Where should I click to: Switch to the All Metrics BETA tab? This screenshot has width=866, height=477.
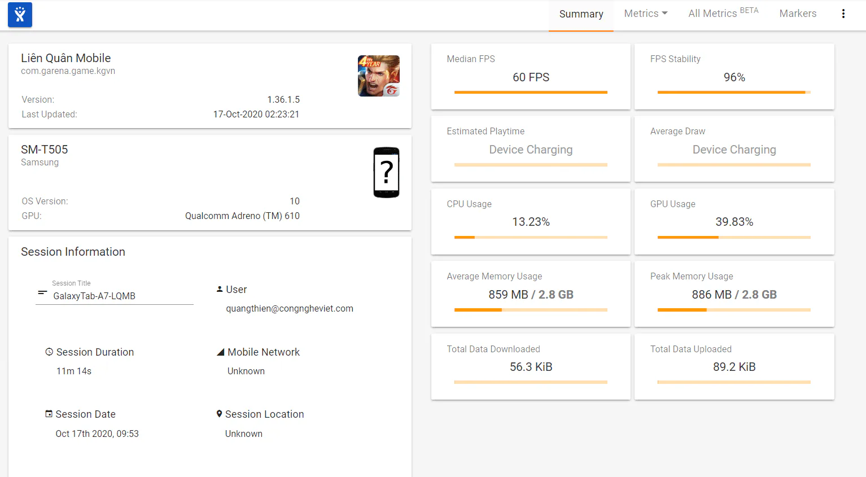coord(723,14)
